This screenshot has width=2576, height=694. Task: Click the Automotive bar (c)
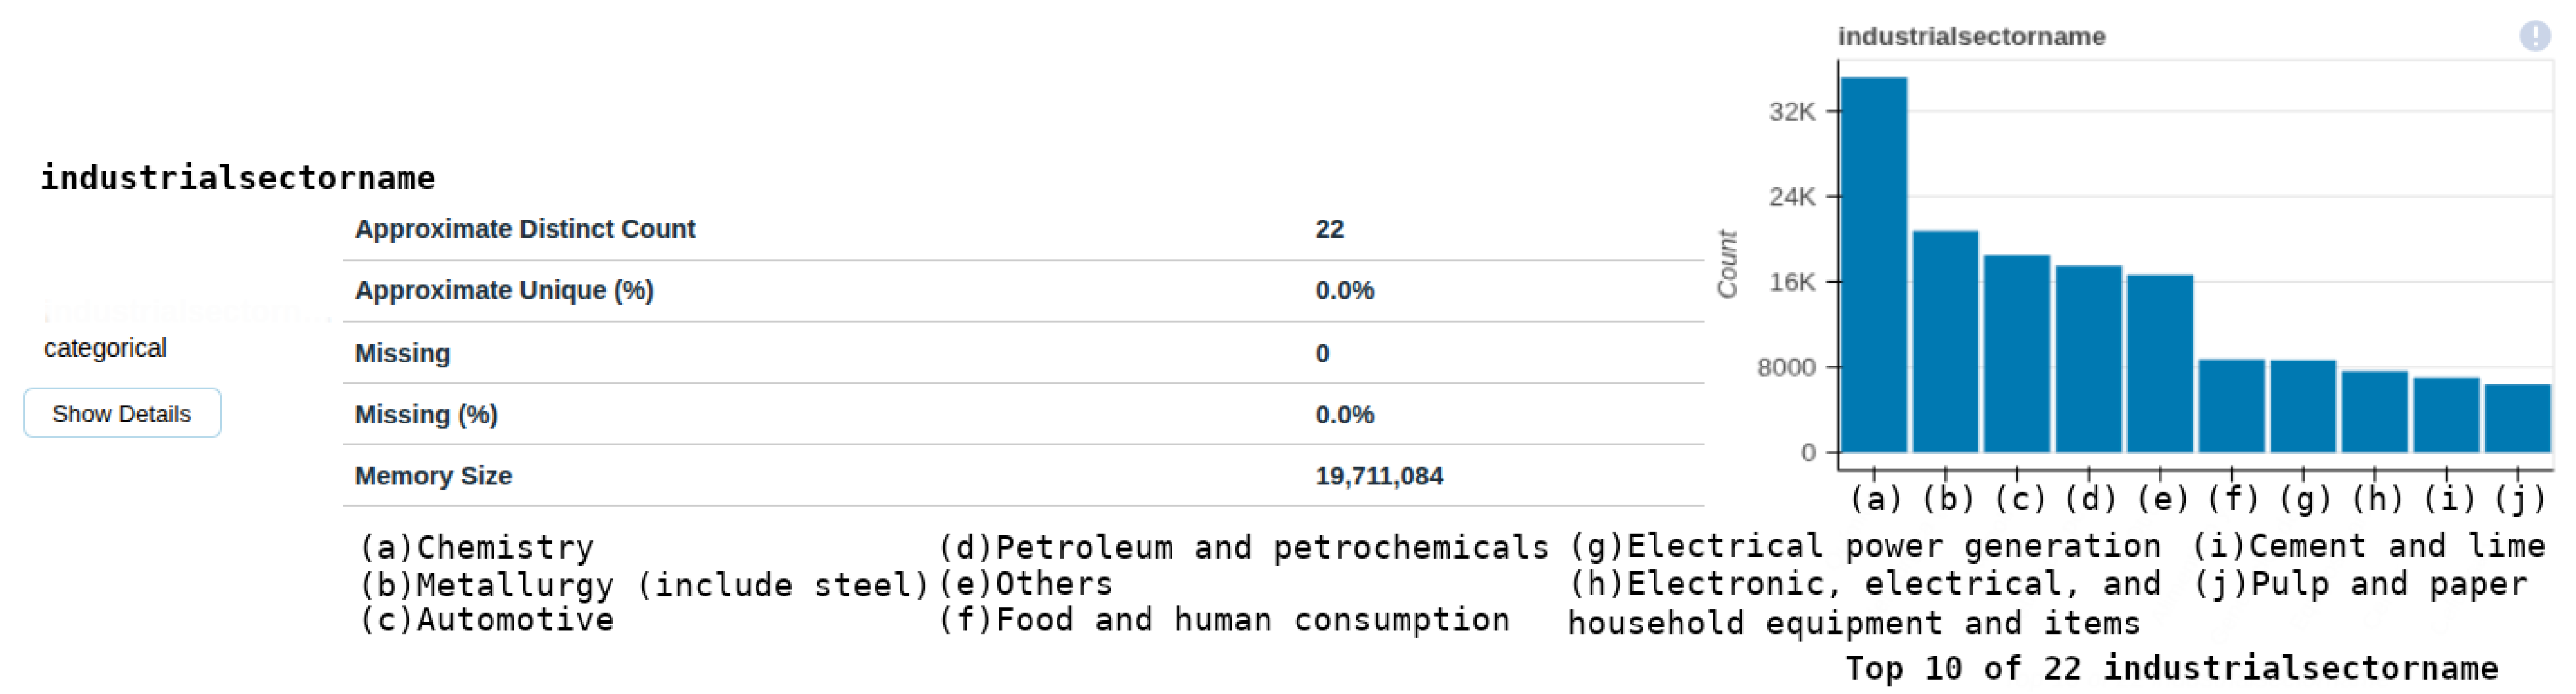click(2016, 354)
